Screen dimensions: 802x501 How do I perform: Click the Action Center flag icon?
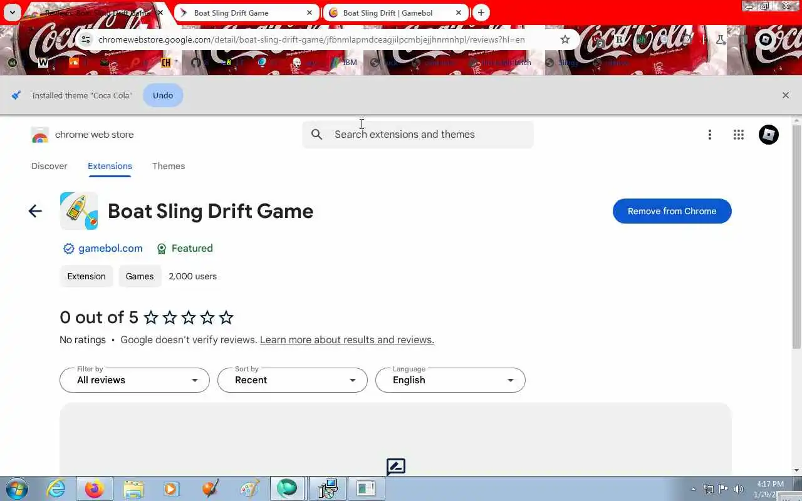click(723, 489)
